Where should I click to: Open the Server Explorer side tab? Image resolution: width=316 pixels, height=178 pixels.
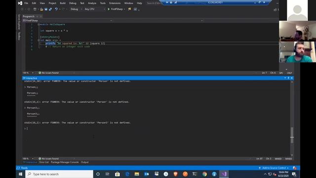[x=19, y=22]
